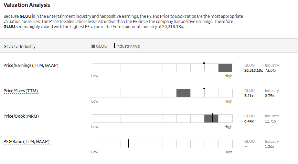The image size is (298, 164).
Task: Click the Low label under PEG Ratio bar
Action: tap(95, 152)
